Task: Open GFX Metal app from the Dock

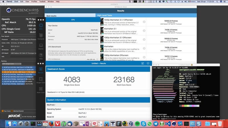Action: [x=193, y=124]
